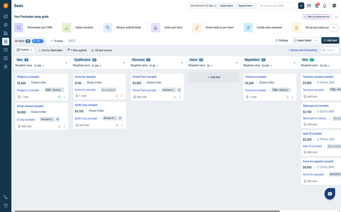This screenshot has height=212, width=341.
Task: Add a deal to Discovery stage plus icon
Action: click(182, 63)
